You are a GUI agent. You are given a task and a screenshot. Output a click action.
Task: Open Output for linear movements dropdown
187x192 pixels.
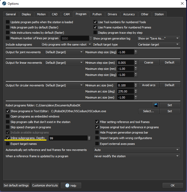[x=64, y=63]
